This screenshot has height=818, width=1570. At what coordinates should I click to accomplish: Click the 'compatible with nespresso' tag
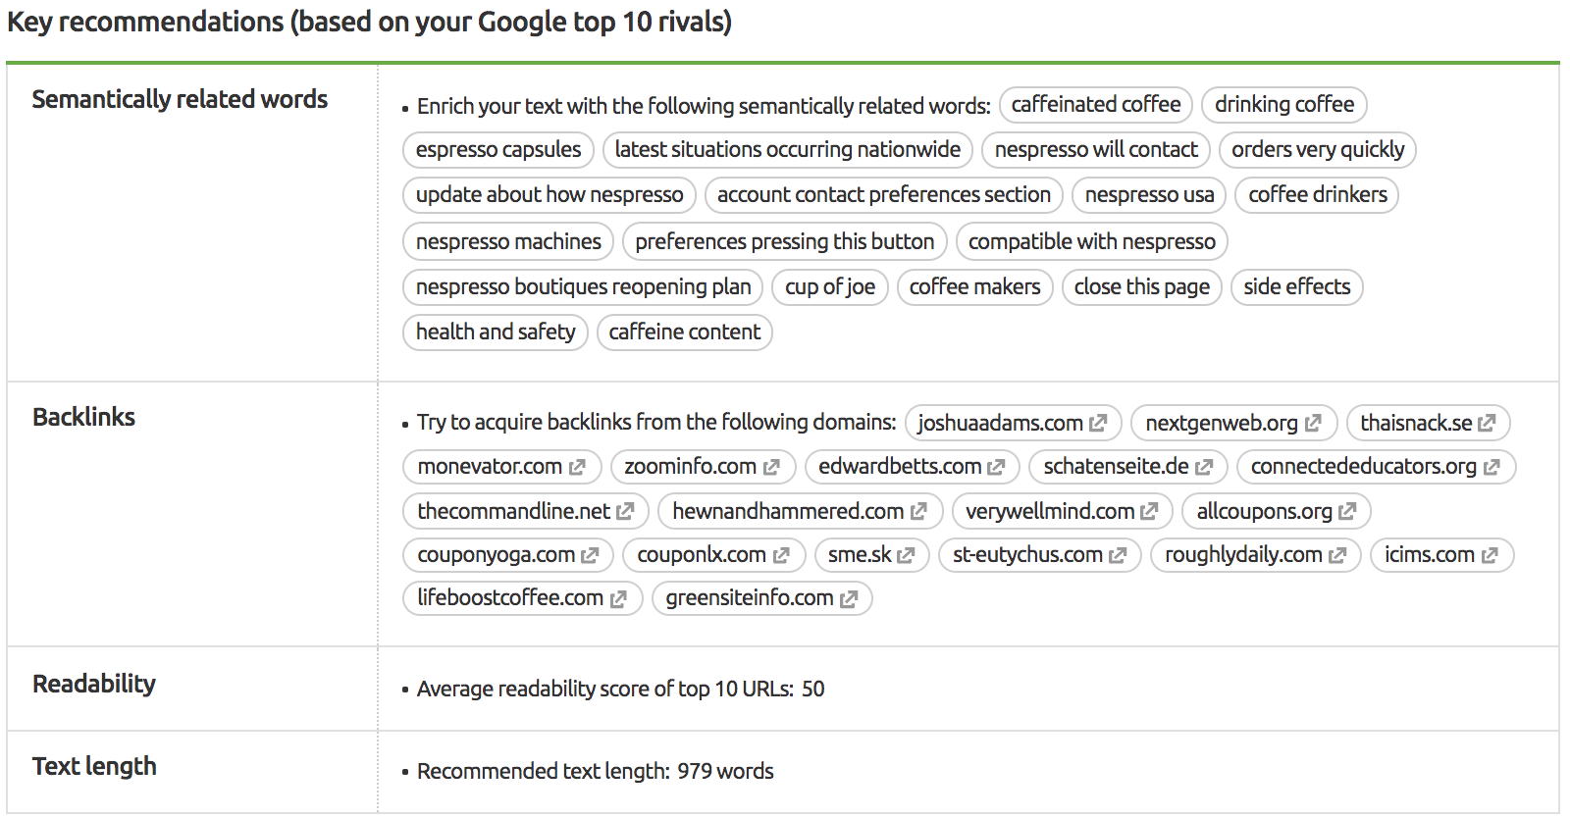1091,242
